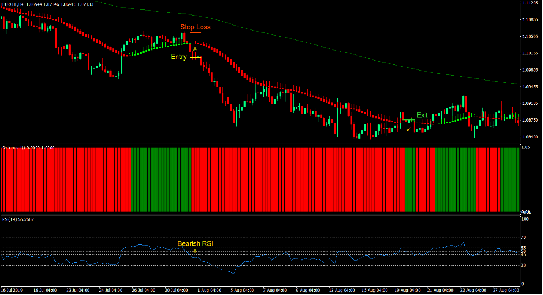Image resolution: width=543 pixels, height=295 pixels.
Task: Click the Stop Loss text label
Action: 195,27
